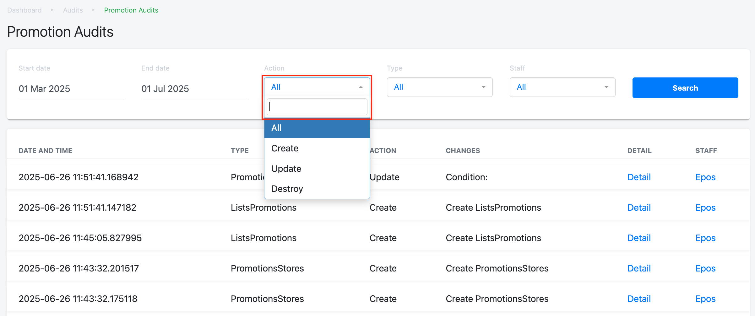This screenshot has width=755, height=316.
Task: Select the highlighted All option
Action: [317, 128]
